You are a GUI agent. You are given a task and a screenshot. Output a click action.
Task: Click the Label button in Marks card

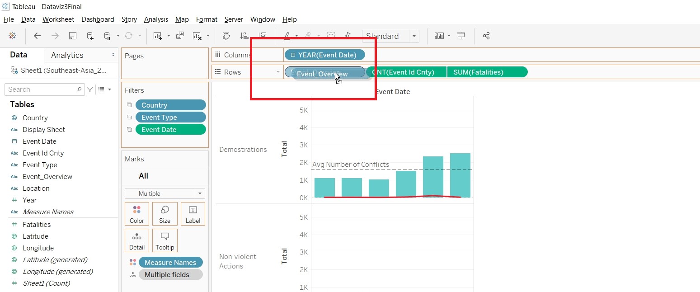[x=193, y=214]
